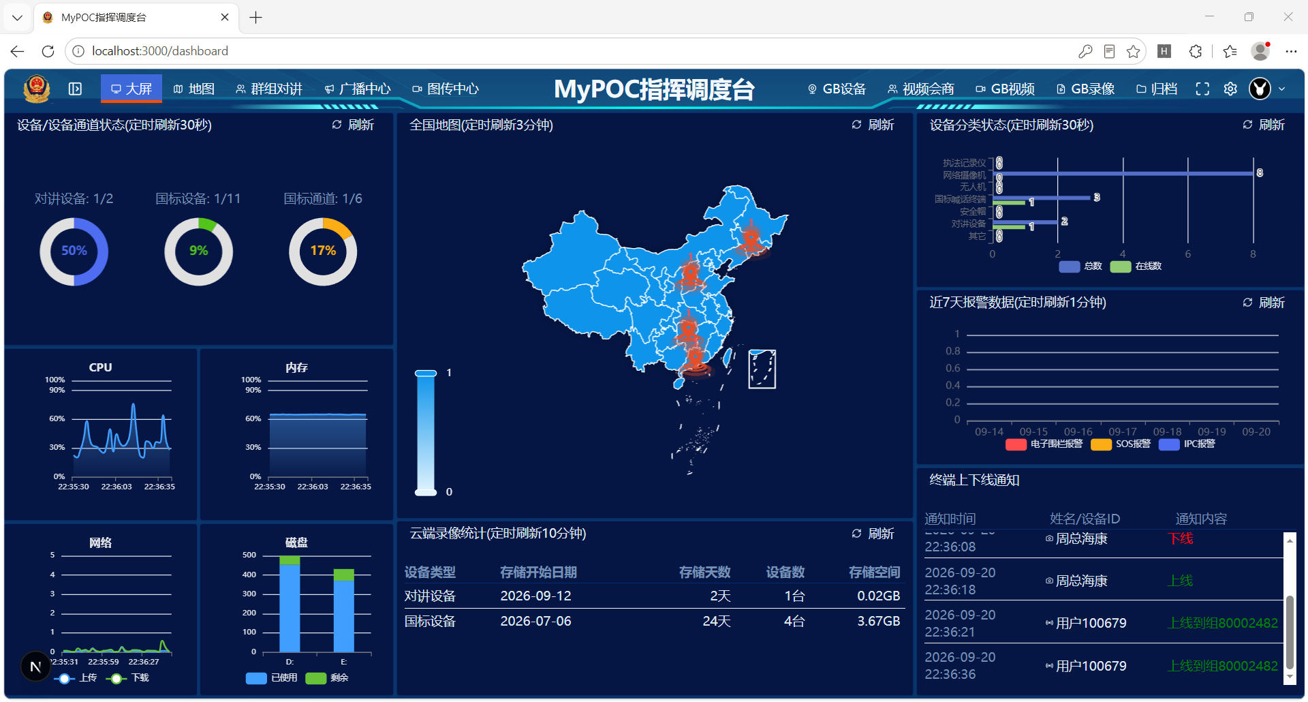Open the browser tab list chevron
Screen dimensions: 1308x702
[x=18, y=18]
